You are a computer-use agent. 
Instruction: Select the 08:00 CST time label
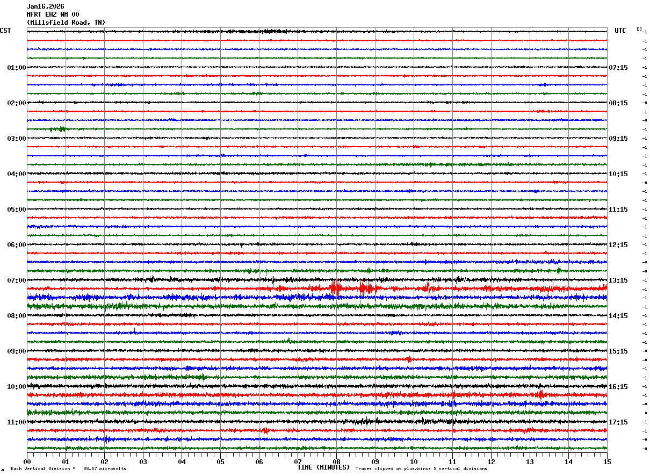(x=17, y=316)
